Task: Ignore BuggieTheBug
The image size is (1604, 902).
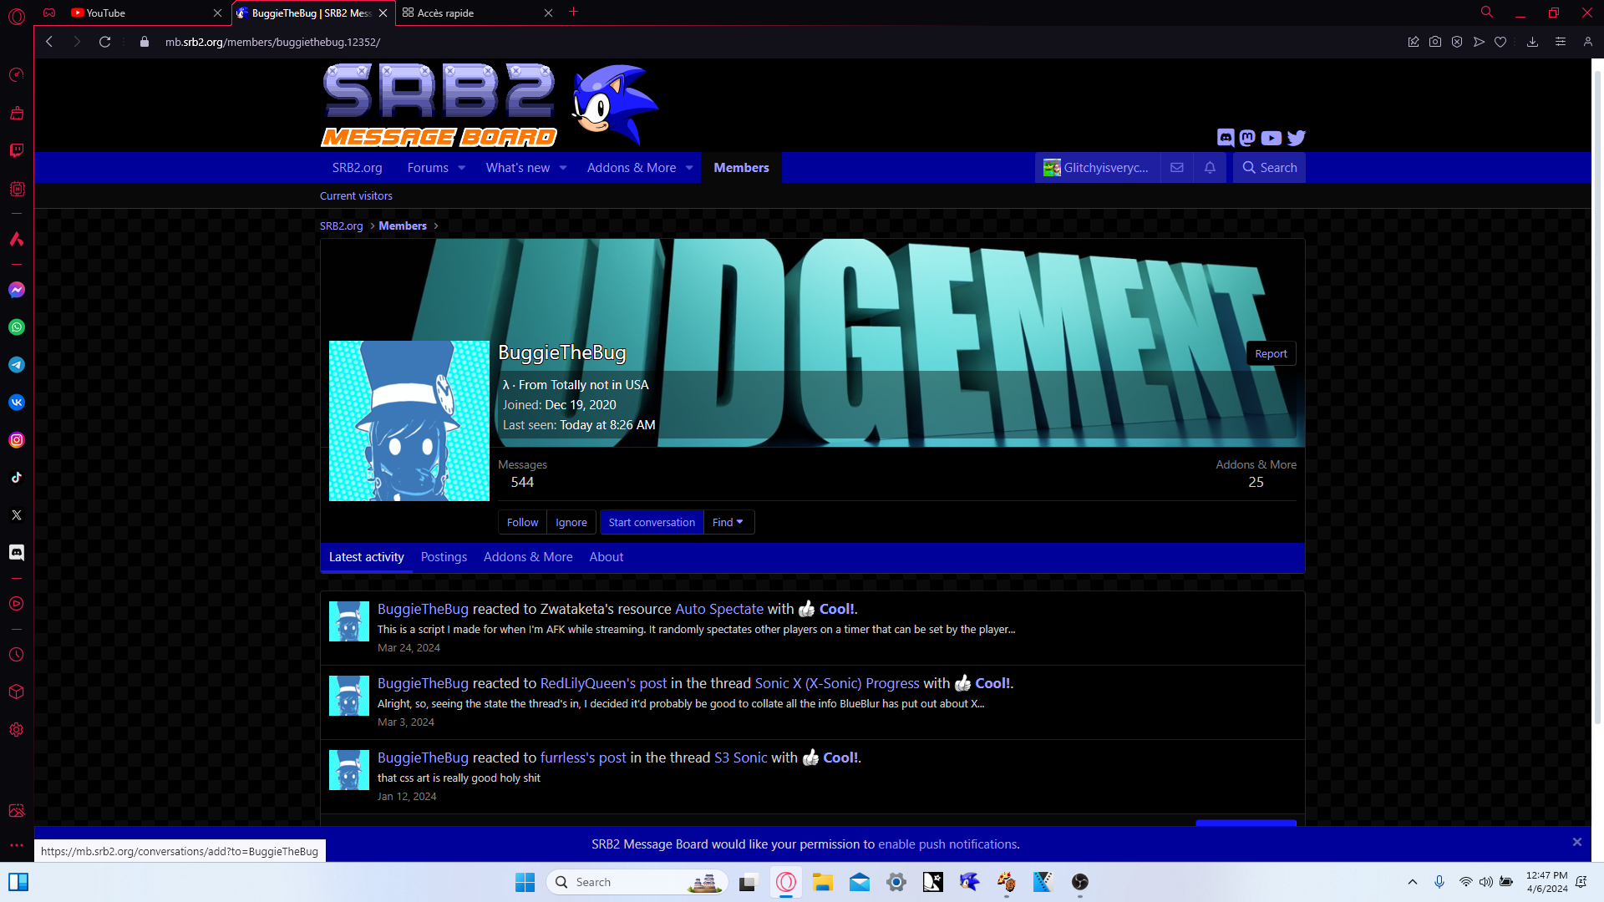Action: click(x=571, y=522)
